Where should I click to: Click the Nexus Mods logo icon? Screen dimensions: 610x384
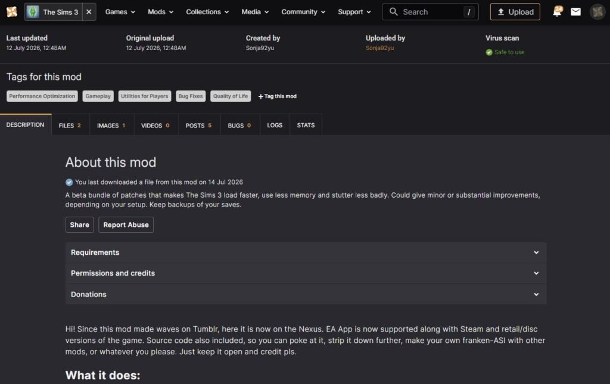12,12
